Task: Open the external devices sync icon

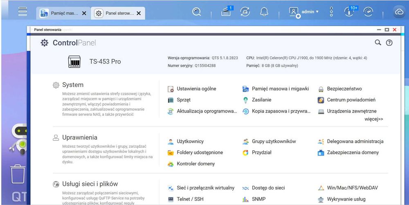Action: pyautogui.click(x=245, y=12)
